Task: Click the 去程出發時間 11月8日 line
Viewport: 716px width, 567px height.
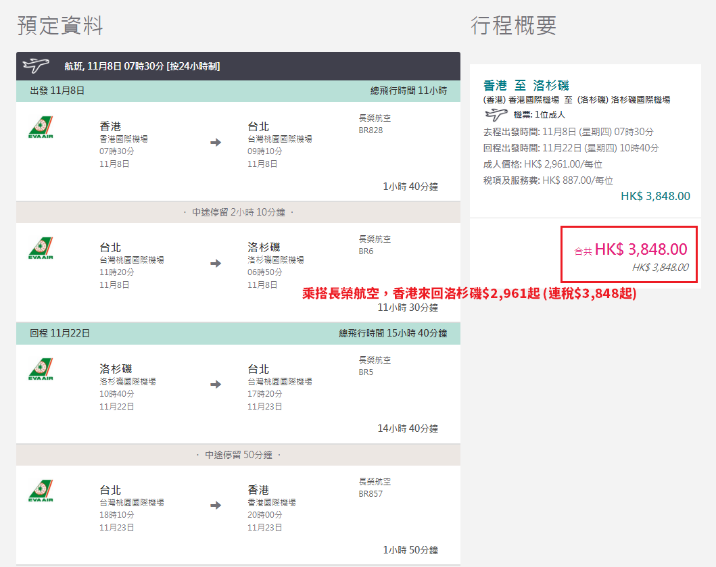Action: 569,132
